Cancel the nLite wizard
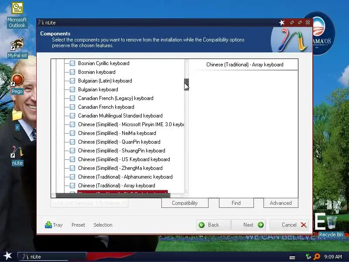Image resolution: width=349 pixels, height=262 pixels. (x=289, y=225)
